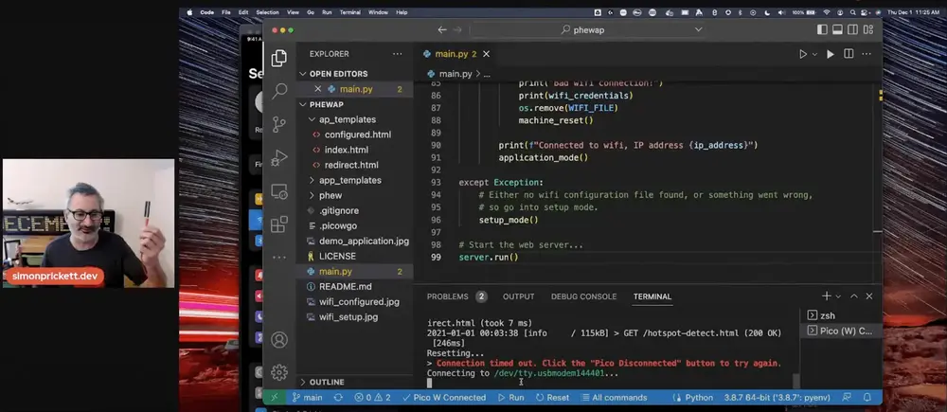Click Reset in the status bar
947x412 pixels.
point(553,398)
